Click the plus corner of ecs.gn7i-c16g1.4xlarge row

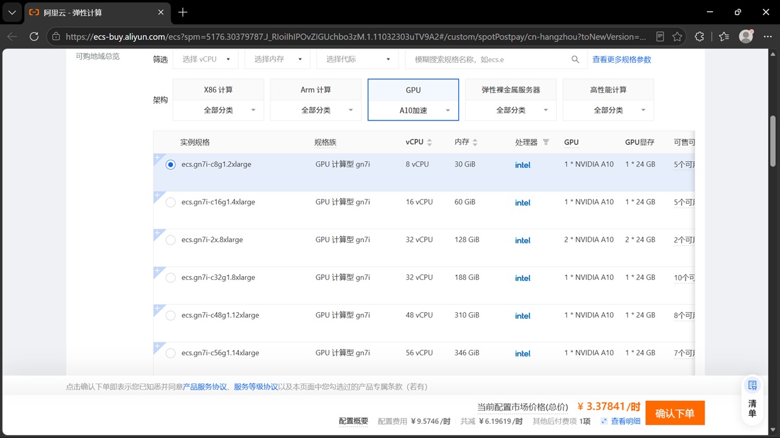157,195
